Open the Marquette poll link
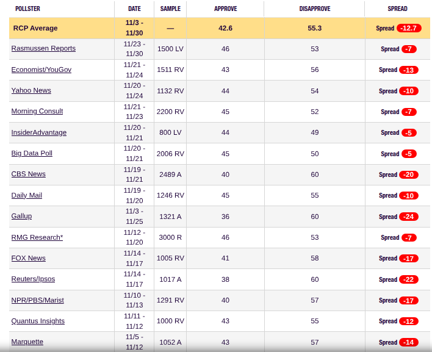Viewport: 432px width, 352px height. 27,342
